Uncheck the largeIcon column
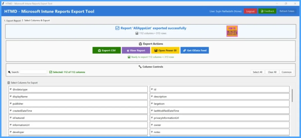Viewport: 301px width, 138px height. click(x=152, y=103)
